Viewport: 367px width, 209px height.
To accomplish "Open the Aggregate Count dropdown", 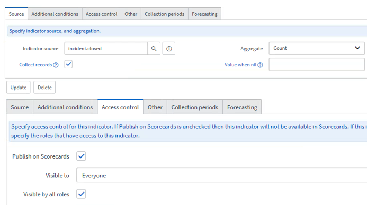I will tap(317, 48).
